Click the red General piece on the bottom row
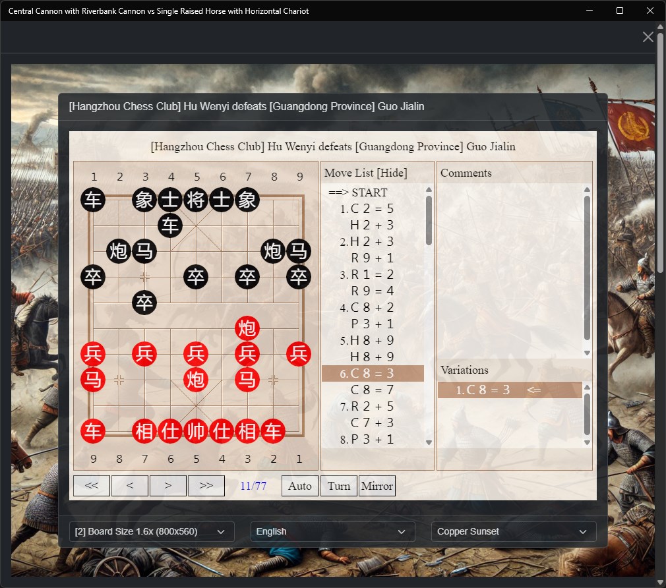This screenshot has height=588, width=666. click(x=196, y=431)
